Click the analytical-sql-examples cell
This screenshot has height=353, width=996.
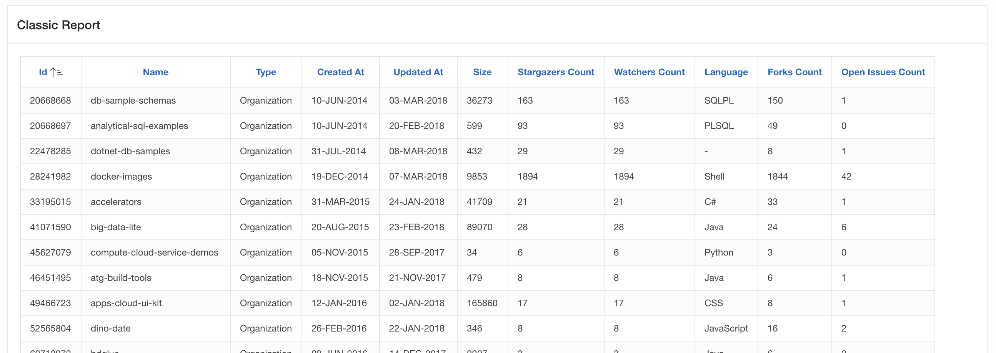[x=139, y=126]
